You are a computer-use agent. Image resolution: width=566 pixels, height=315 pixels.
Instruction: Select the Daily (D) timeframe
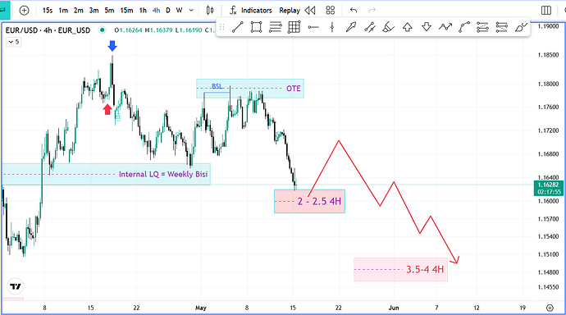168,11
